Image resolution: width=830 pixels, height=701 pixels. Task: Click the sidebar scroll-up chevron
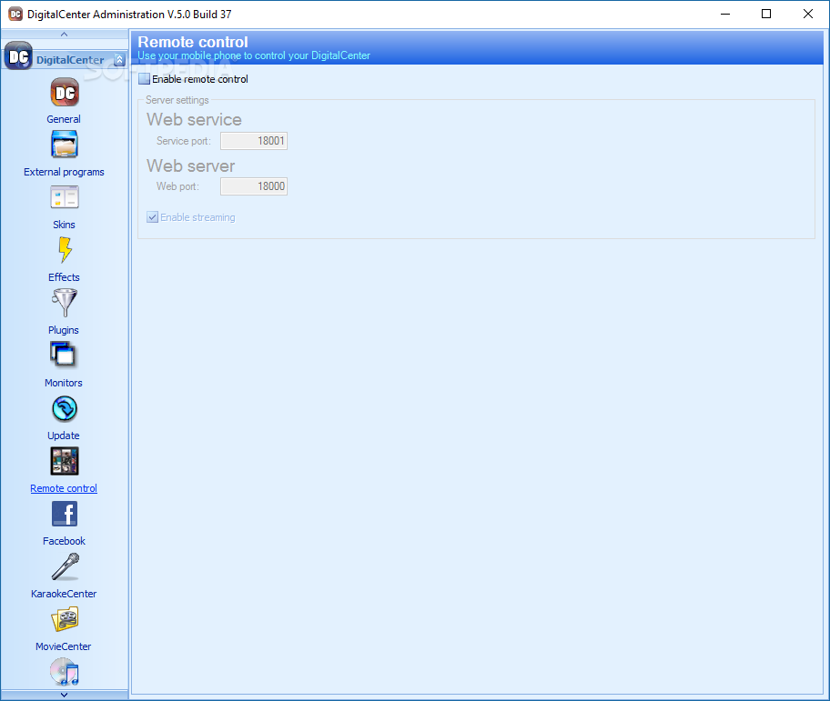click(x=64, y=35)
